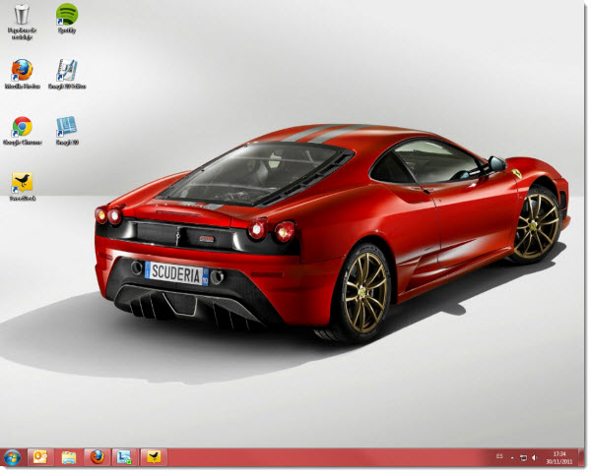The image size is (591, 473).
Task: Select the Snagit Editor desktop shortcut
Action: pyautogui.click(x=67, y=74)
